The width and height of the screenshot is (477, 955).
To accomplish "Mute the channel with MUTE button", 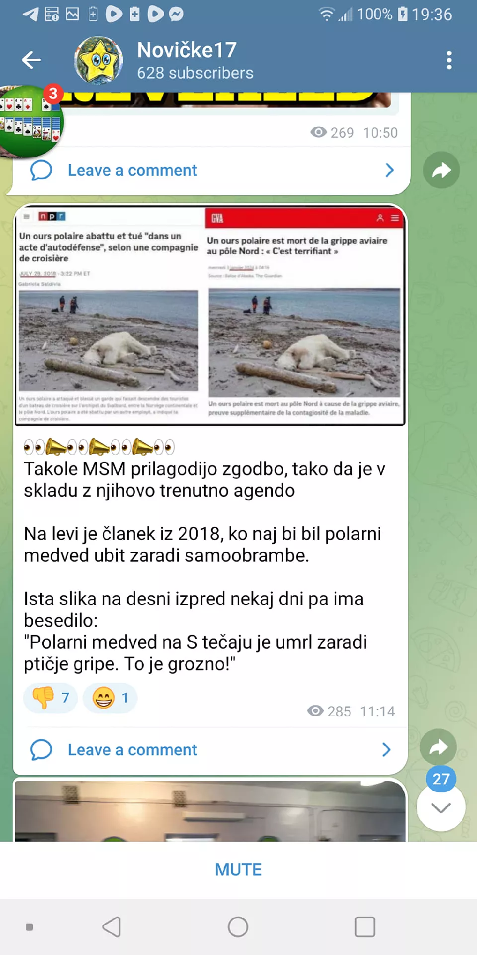I will (238, 869).
